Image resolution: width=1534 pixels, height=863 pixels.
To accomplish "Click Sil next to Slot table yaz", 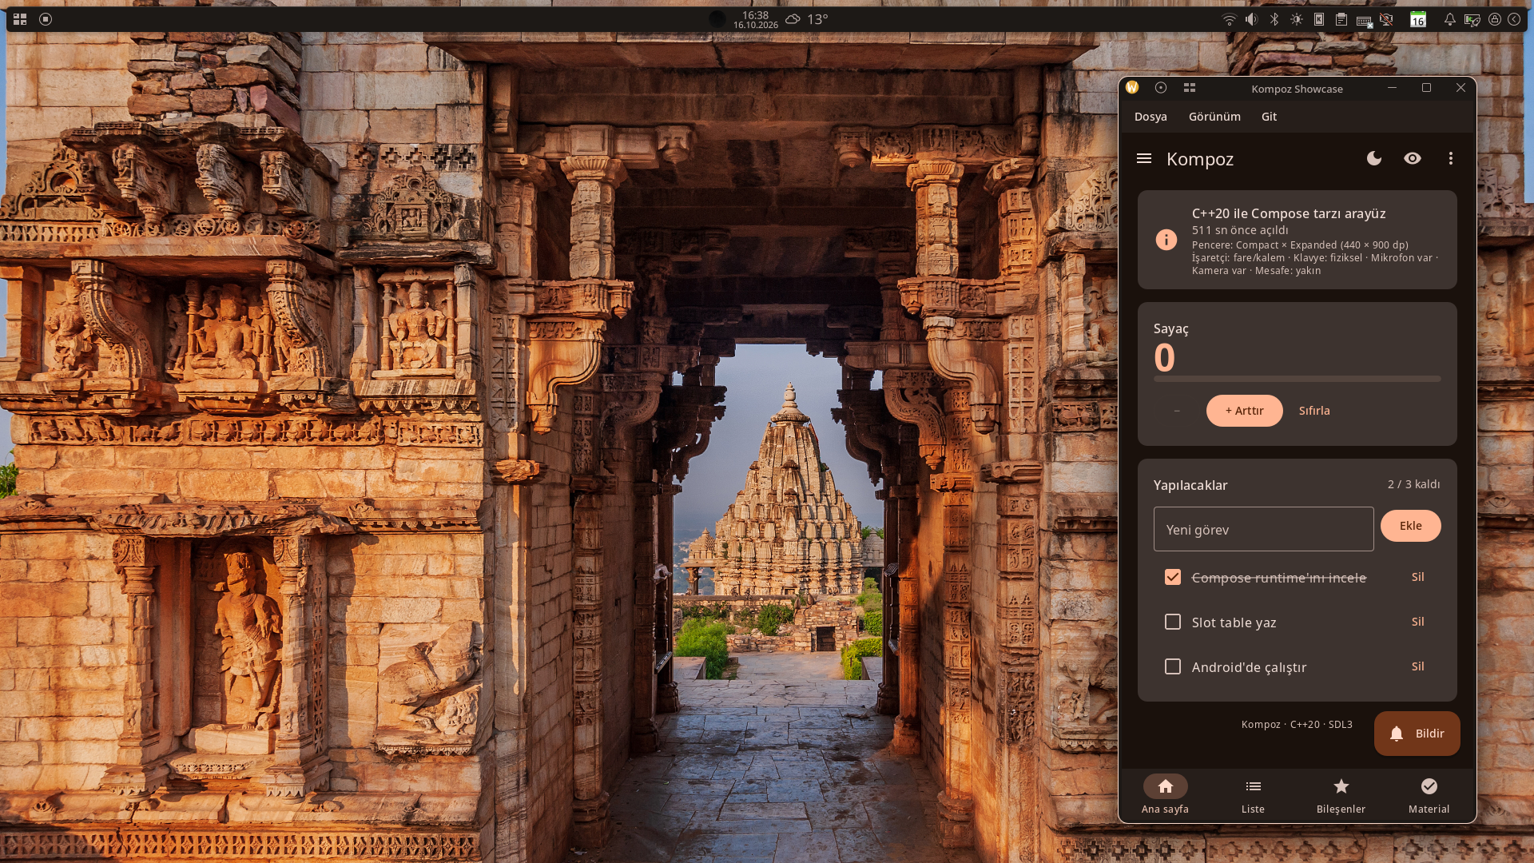I will click(1418, 622).
